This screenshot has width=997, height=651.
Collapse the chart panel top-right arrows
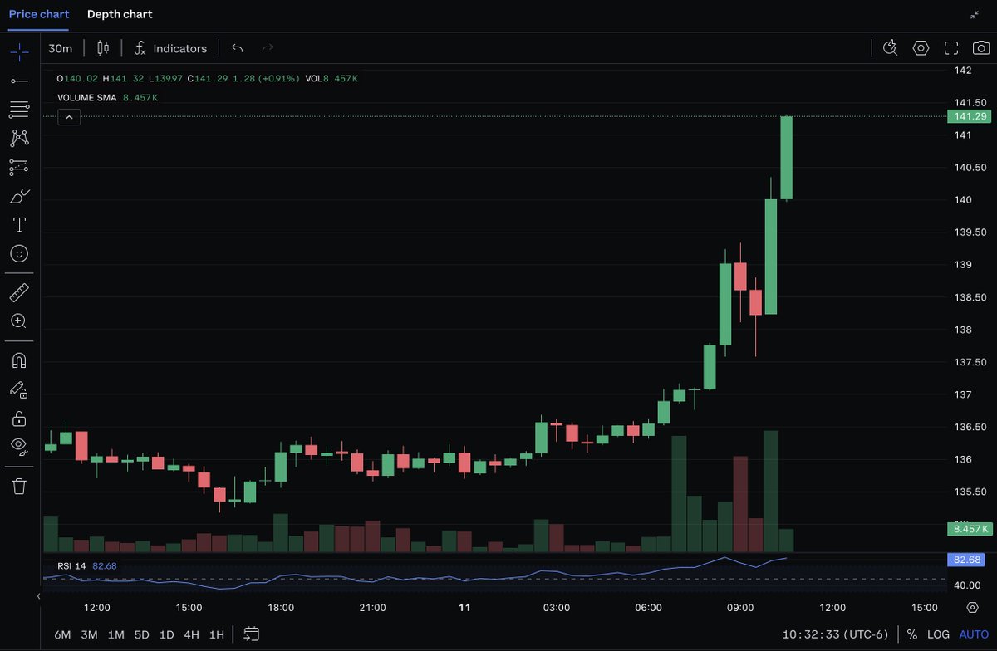tap(975, 15)
